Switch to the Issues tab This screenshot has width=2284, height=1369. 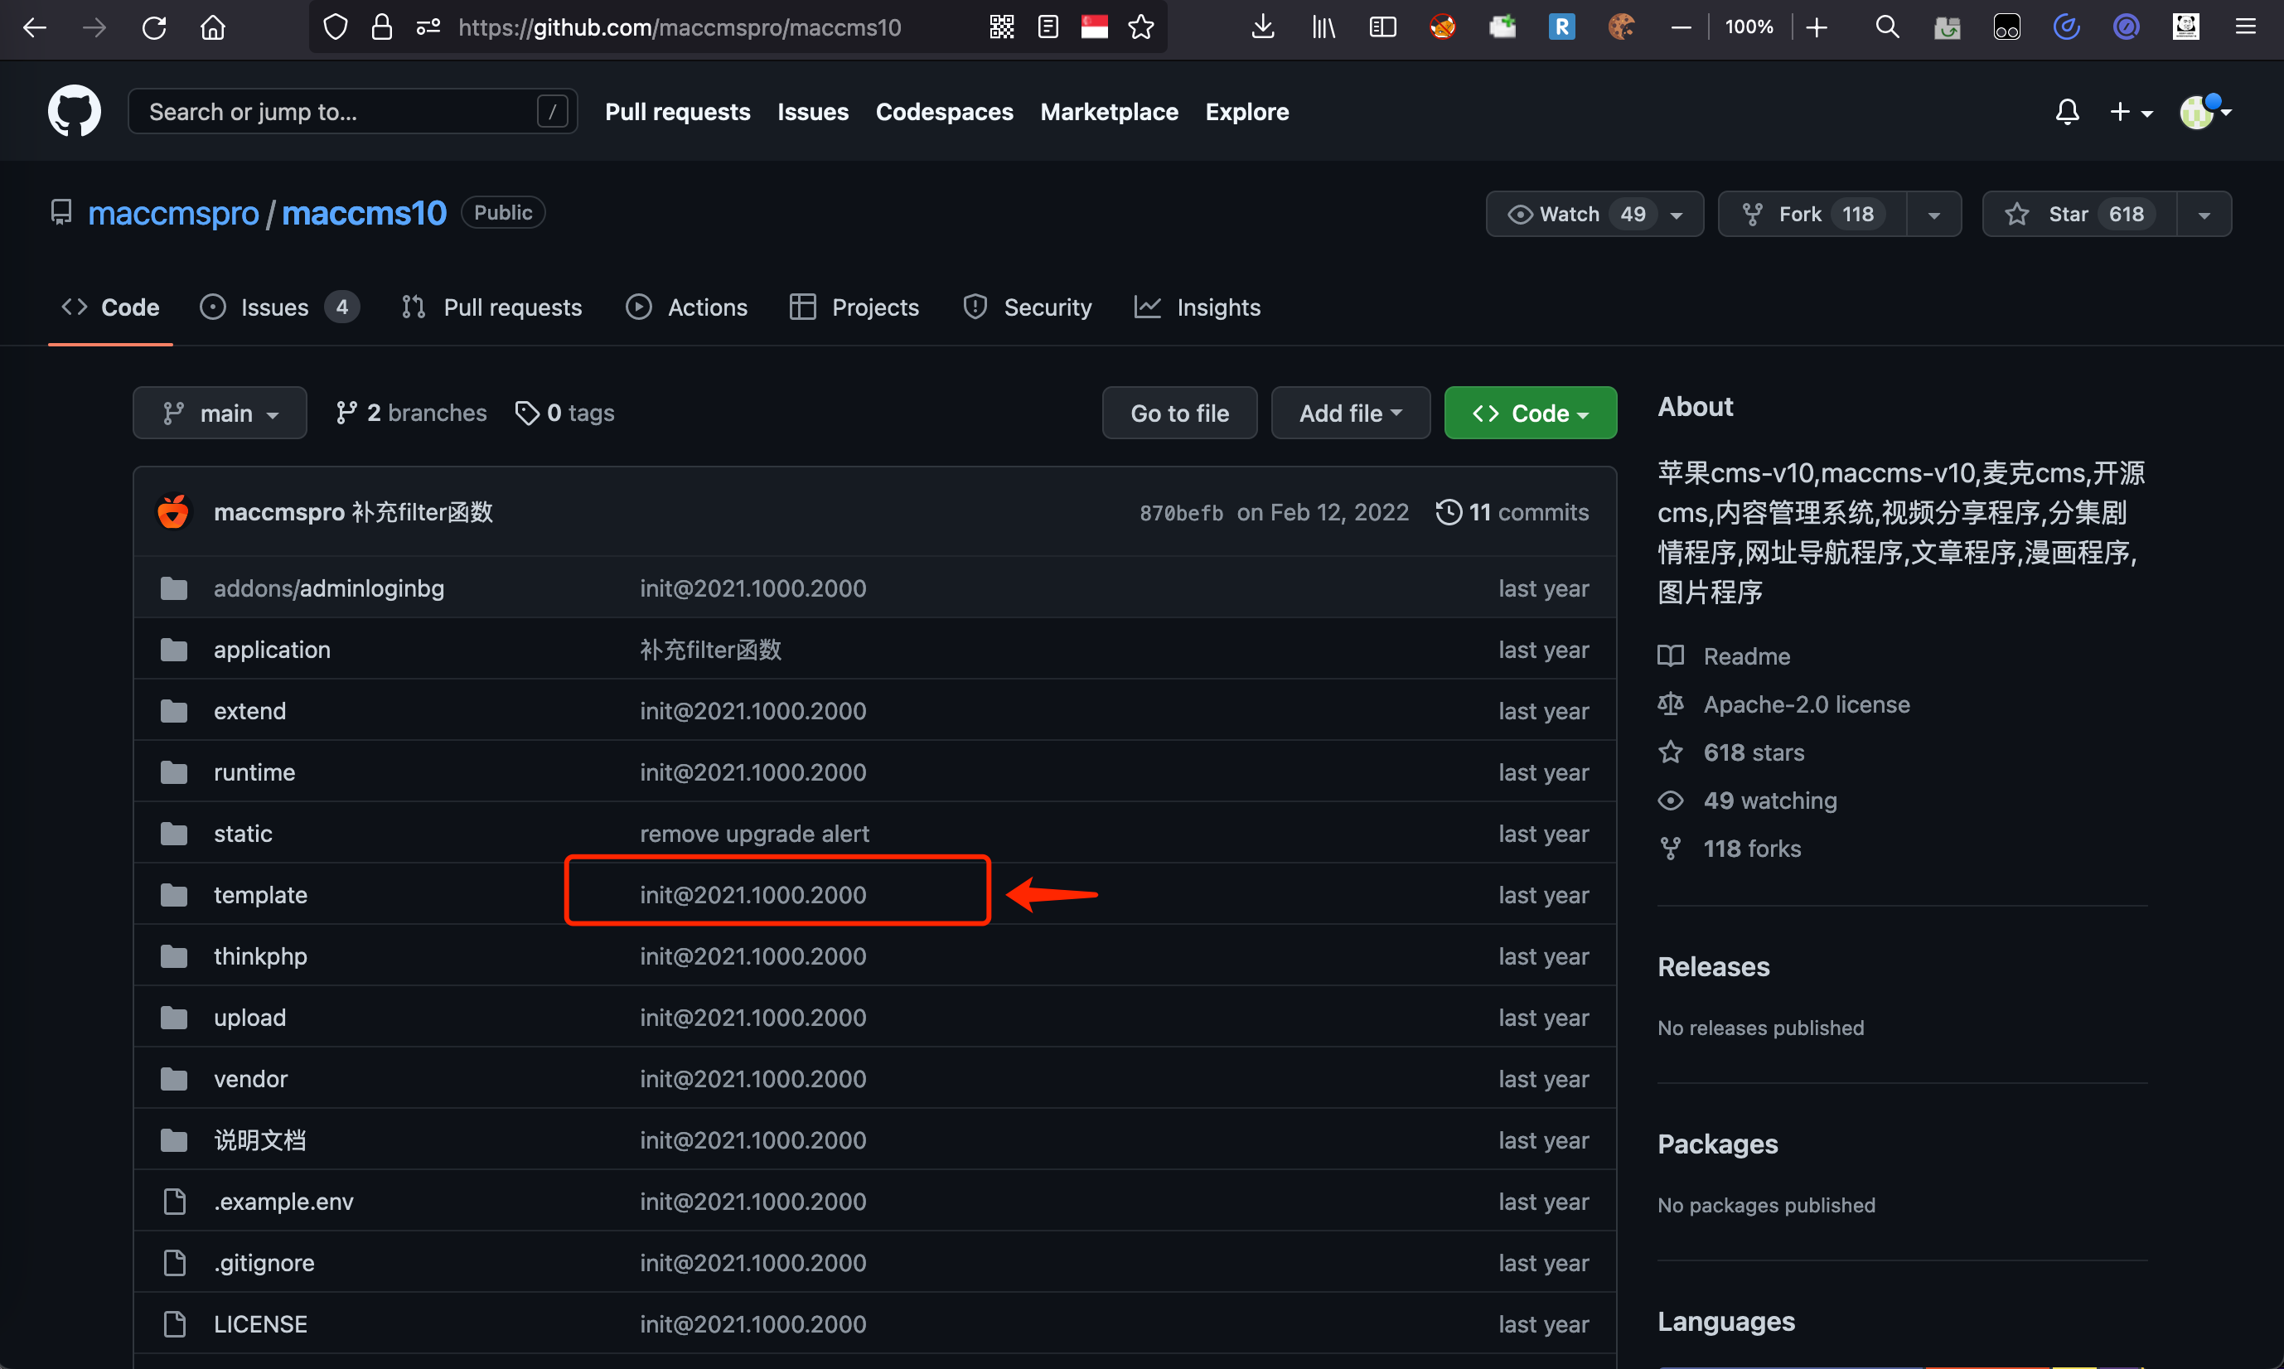tap(278, 307)
